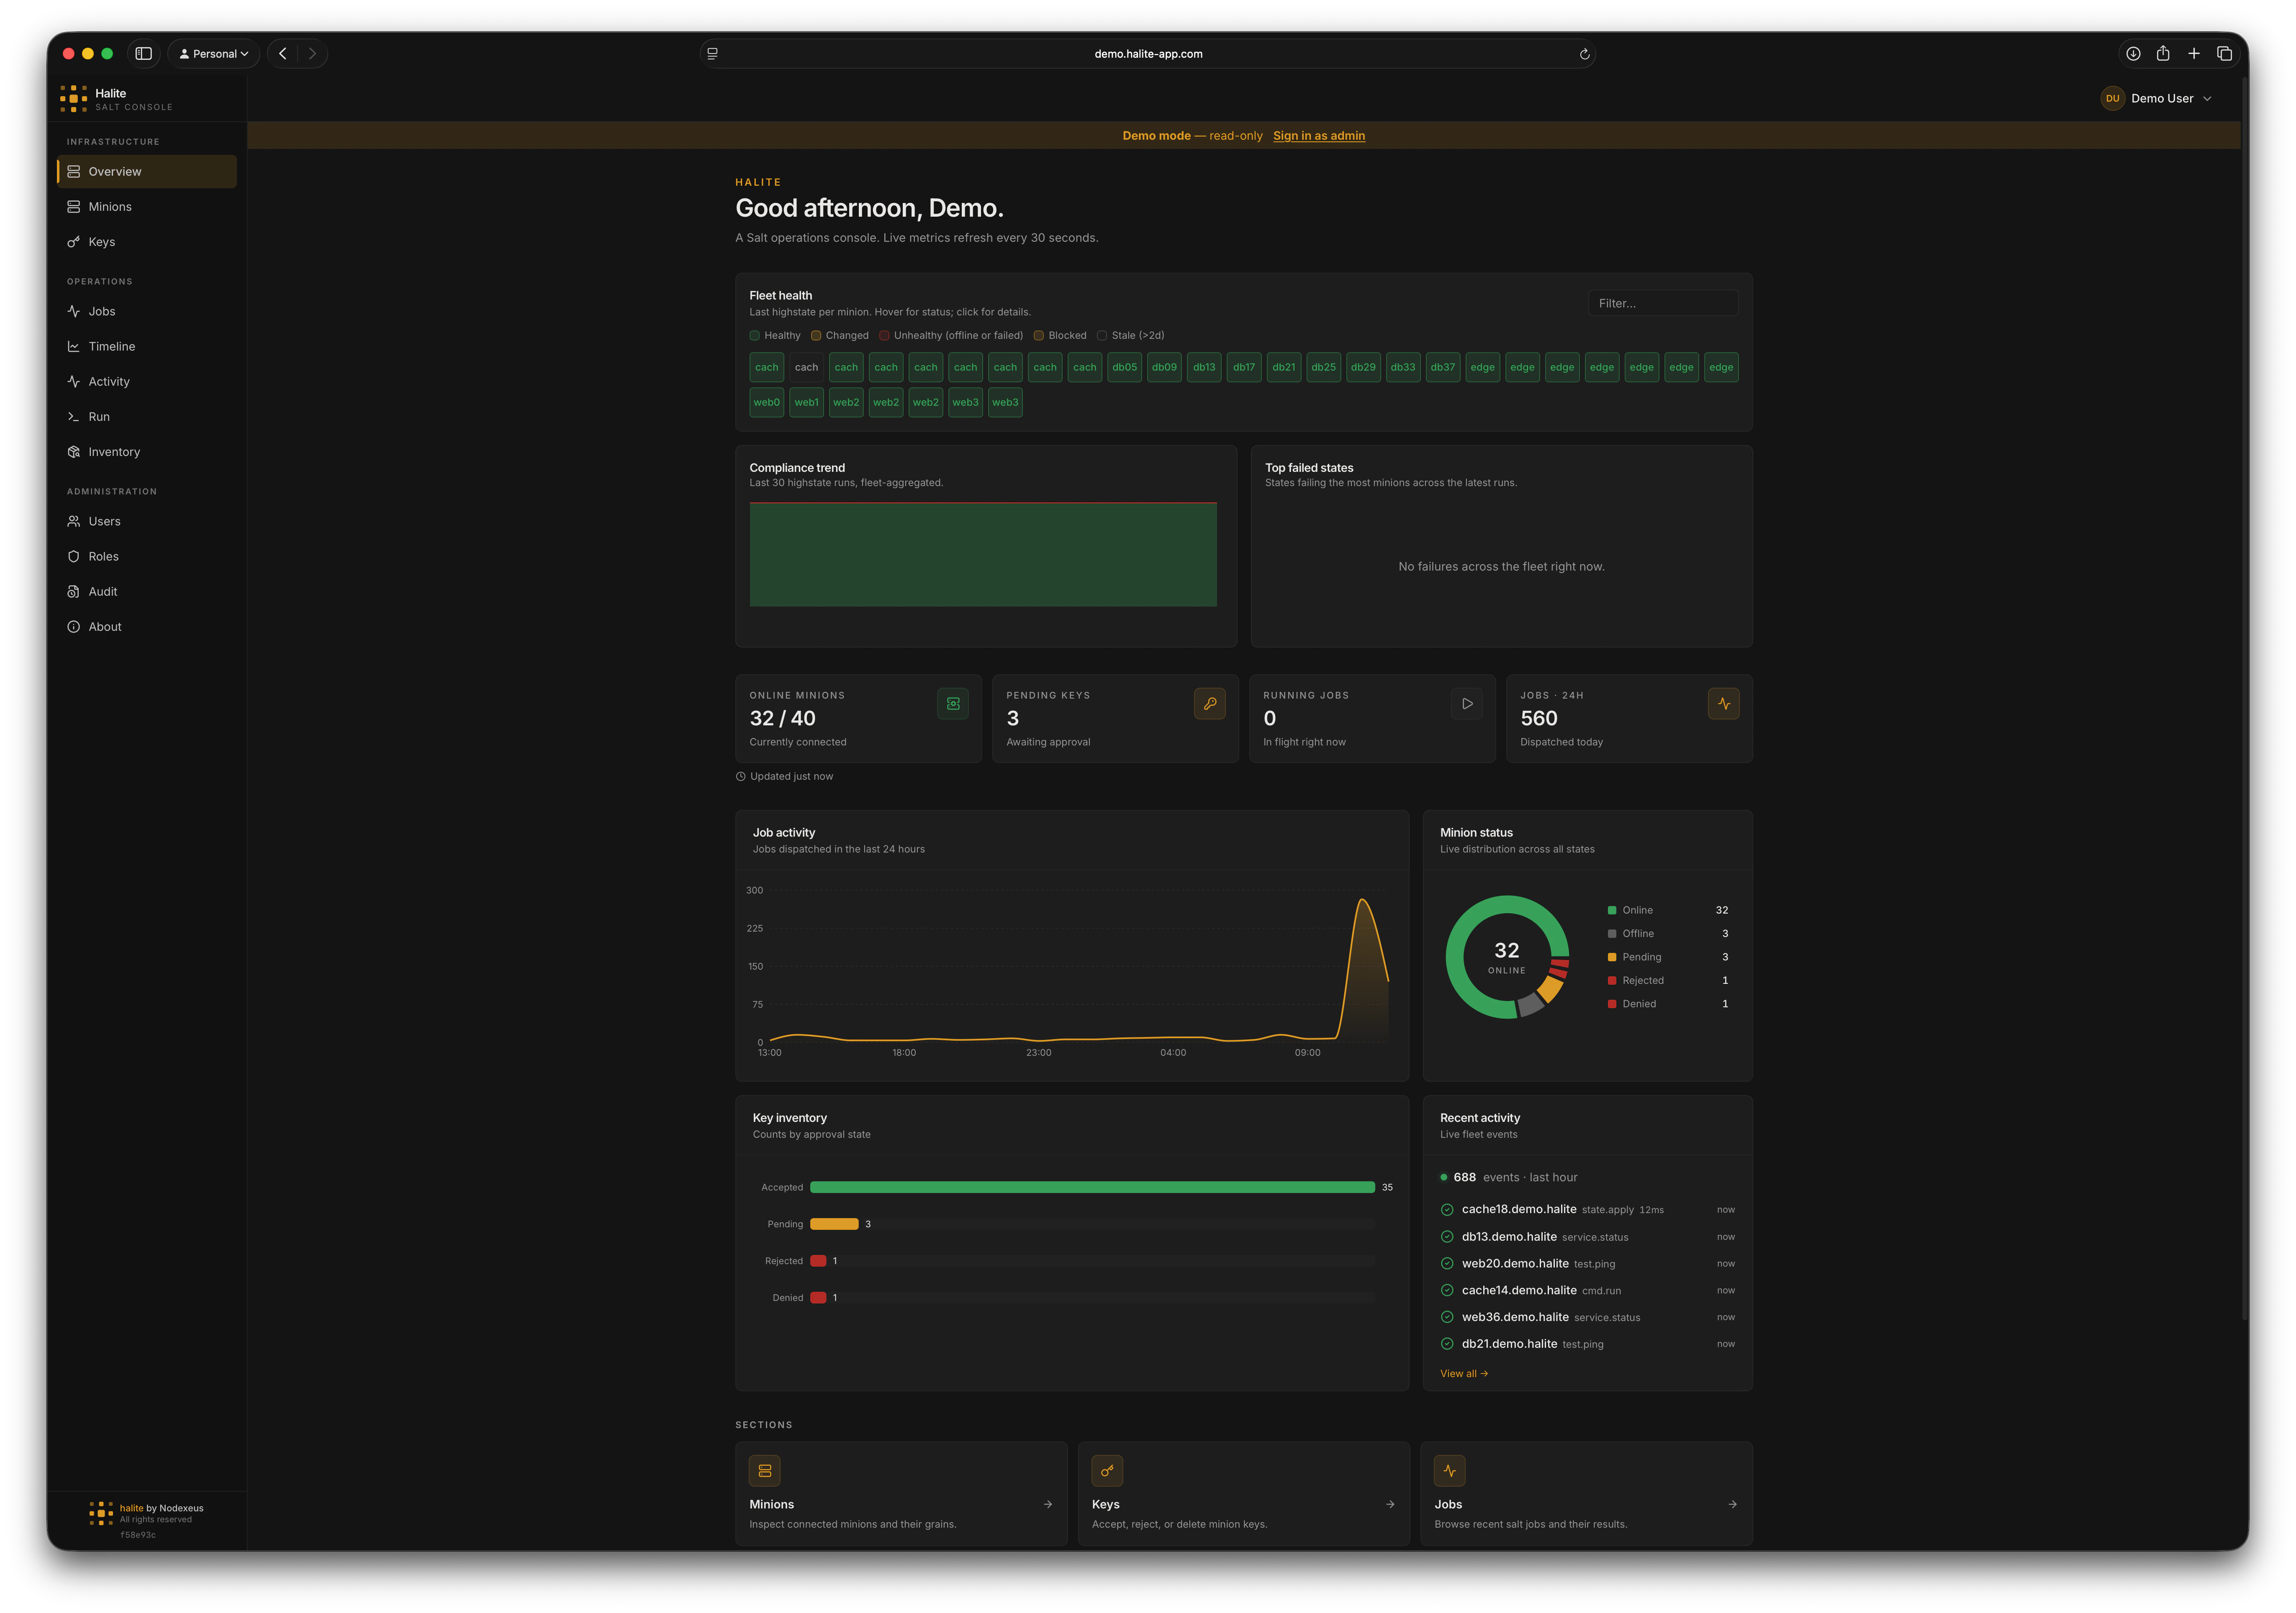The image size is (2296, 1613).
Task: Click the cache14.demo.halite cmd.run event
Action: click(x=1587, y=1290)
